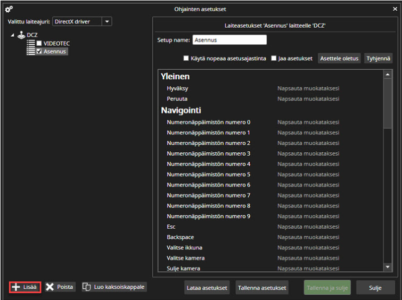This screenshot has height=300, width=402.
Task: Select the Asennus setup in tree
Action: [x=54, y=52]
